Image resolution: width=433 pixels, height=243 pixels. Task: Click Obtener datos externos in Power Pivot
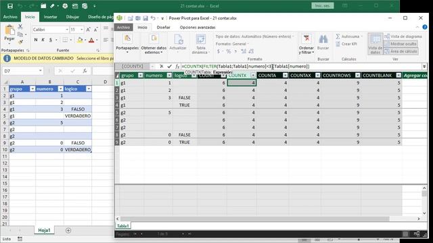point(154,38)
